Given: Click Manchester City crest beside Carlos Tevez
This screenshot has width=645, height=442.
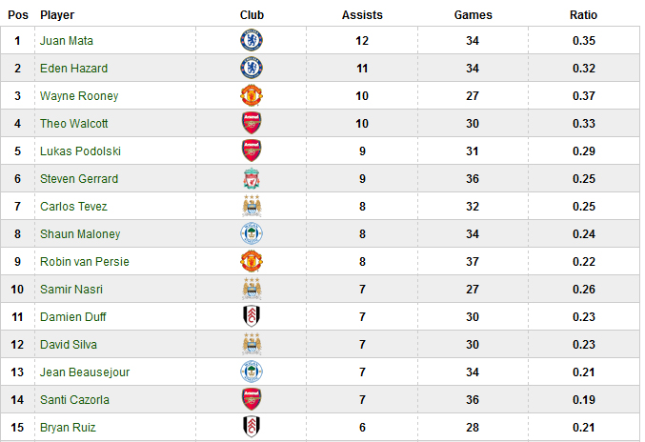Looking at the screenshot, I should tap(252, 206).
